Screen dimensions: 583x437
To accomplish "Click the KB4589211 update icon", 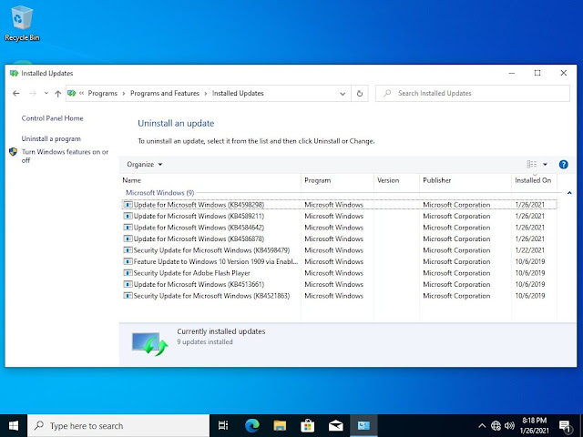I will (128, 216).
